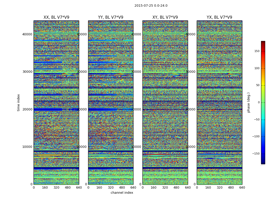The image size is (269, 205).
Task: Click inside the XX phase waterfall plot
Action: point(56,102)
